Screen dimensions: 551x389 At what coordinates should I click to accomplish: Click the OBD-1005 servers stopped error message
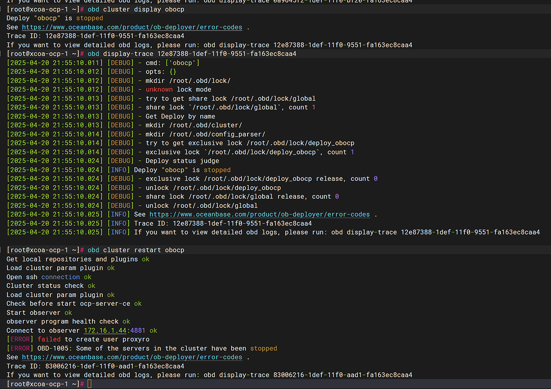157,348
